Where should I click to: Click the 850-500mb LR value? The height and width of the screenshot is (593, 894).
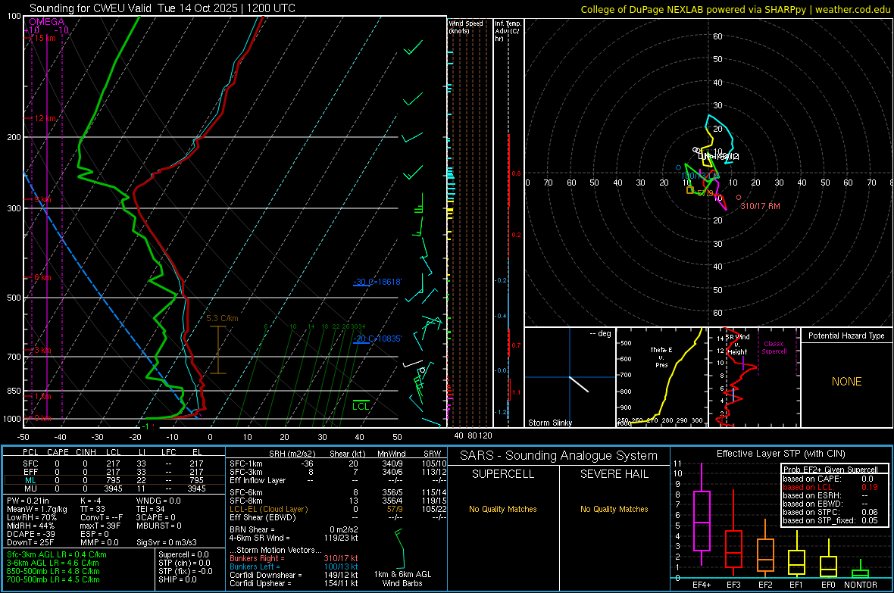point(53,571)
